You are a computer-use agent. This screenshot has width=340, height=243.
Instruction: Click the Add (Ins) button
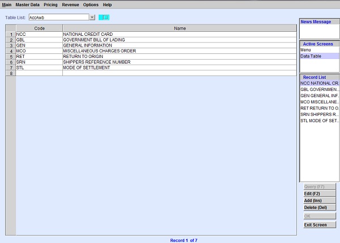320,200
